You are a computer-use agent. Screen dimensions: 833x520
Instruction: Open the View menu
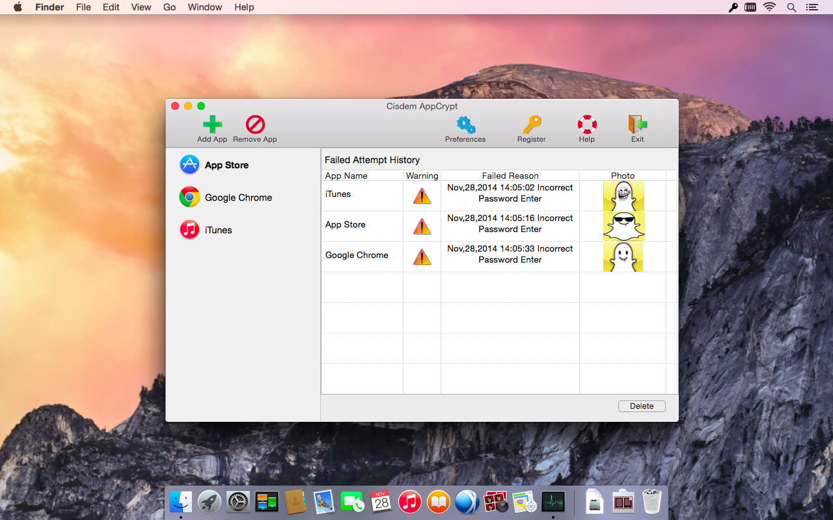click(x=141, y=7)
